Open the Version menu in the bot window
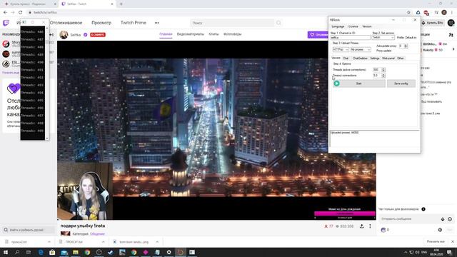Screen dimensions: 457x257 click(366, 26)
